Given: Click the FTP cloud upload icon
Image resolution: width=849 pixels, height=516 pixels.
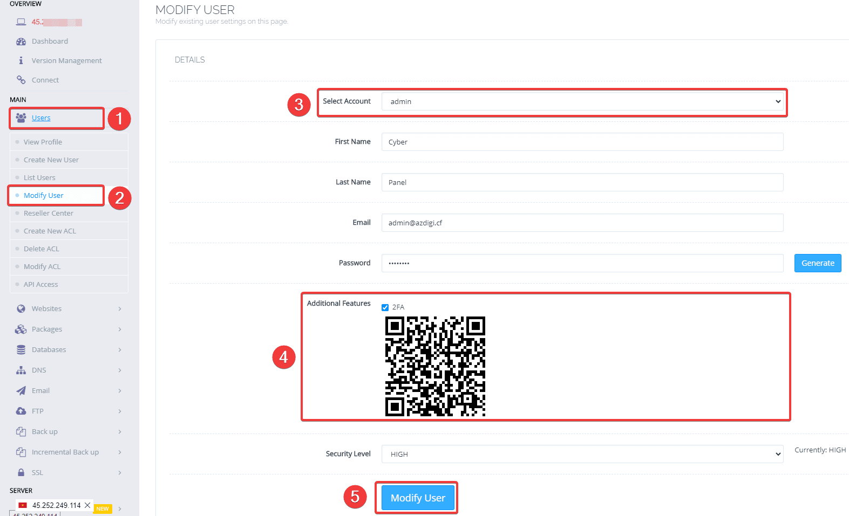Looking at the screenshot, I should [x=21, y=411].
